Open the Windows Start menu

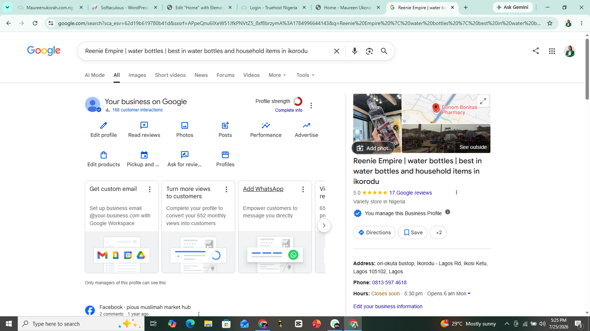point(9,324)
